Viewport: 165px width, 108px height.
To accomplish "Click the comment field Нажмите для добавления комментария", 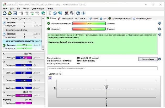I will (x=102, y=68).
